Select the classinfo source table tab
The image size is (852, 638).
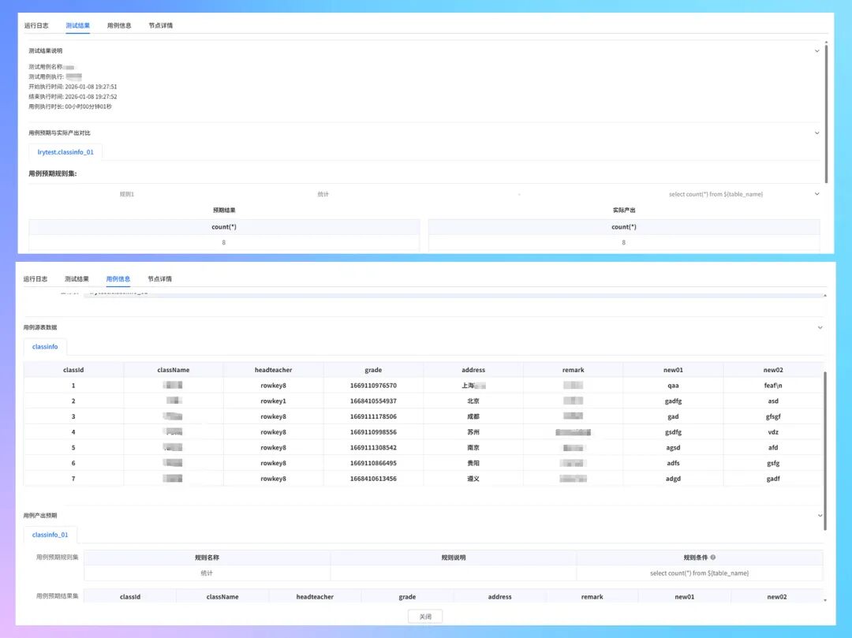[45, 346]
